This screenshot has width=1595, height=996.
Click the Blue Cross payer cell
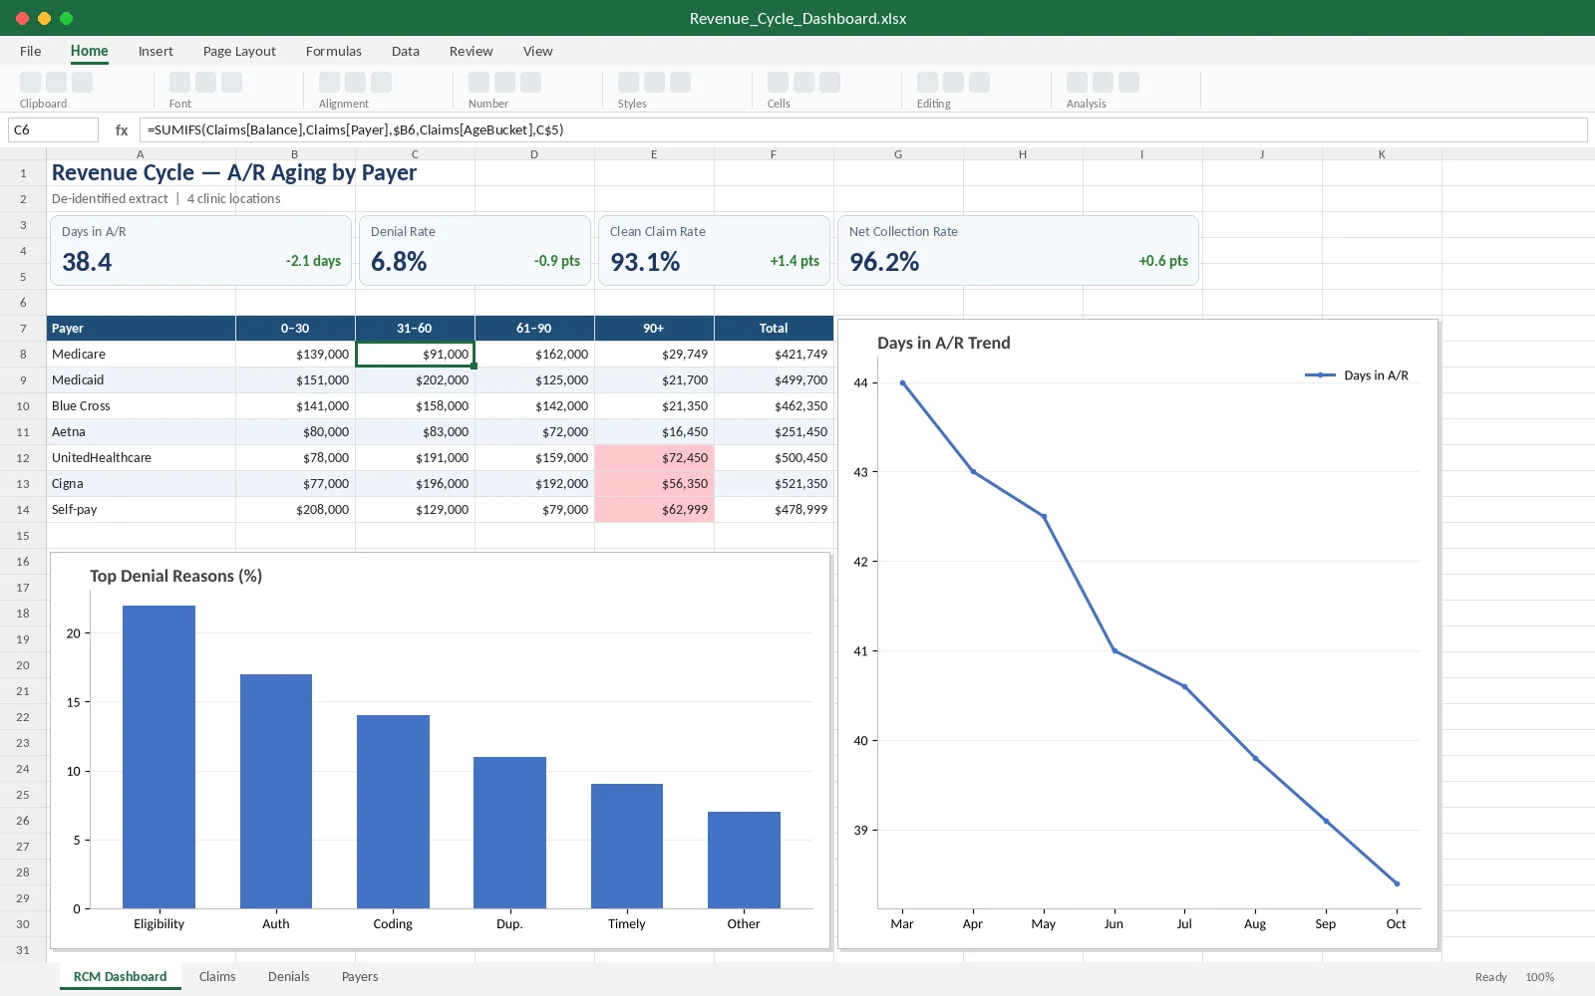coord(141,405)
